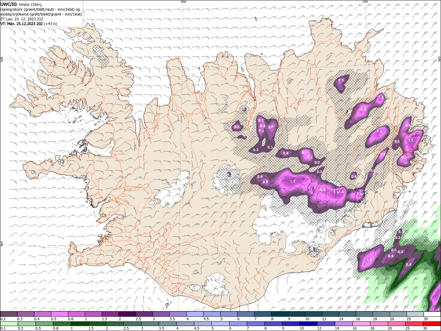
Task: Click the pale green 0.1 swatch in bottom legend row
Action: (9, 324)
